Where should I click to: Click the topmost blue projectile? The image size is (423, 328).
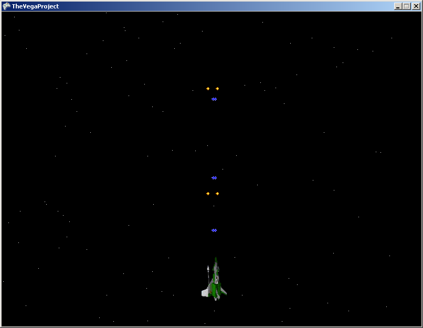[x=214, y=99]
